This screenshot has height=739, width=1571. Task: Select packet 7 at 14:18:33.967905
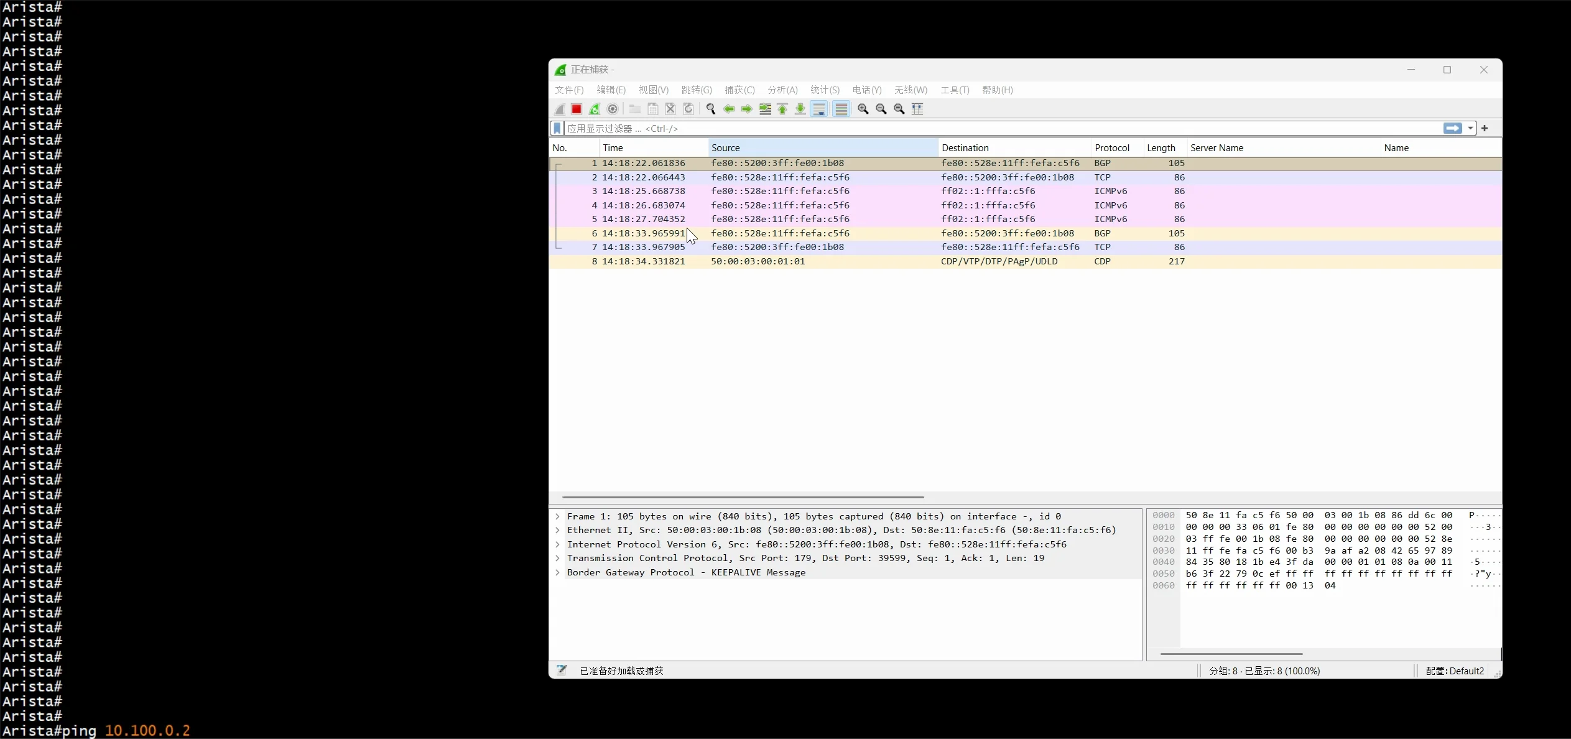1025,247
